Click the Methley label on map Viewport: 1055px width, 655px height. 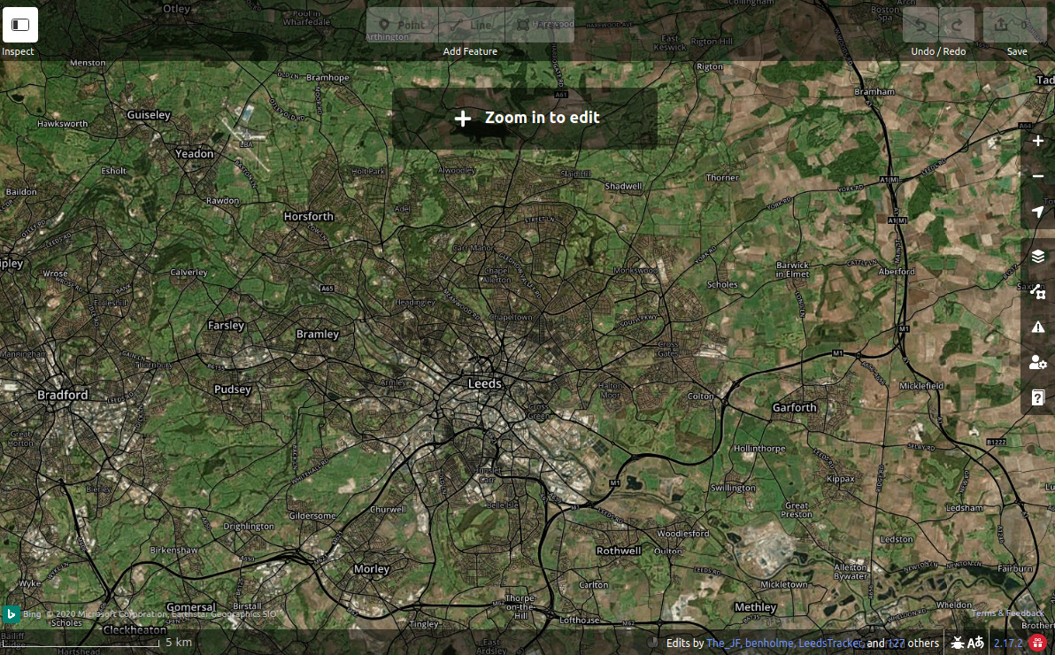coord(756,607)
